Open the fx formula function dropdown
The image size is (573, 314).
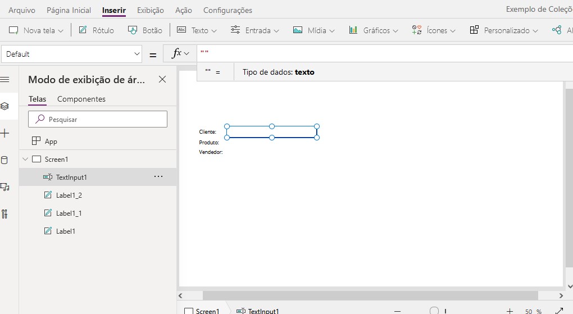click(180, 54)
